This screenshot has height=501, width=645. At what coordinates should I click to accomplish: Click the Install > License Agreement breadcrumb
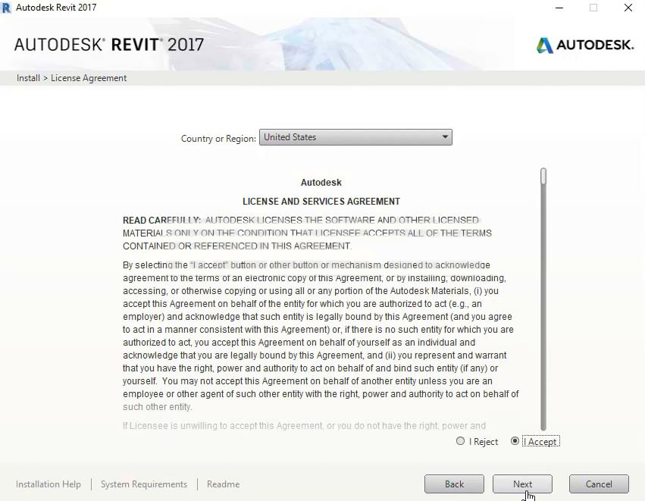pyautogui.click(x=71, y=78)
